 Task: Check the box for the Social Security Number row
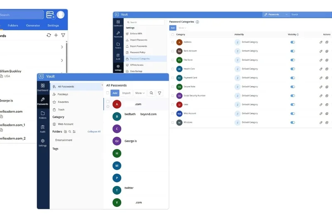click(x=173, y=96)
